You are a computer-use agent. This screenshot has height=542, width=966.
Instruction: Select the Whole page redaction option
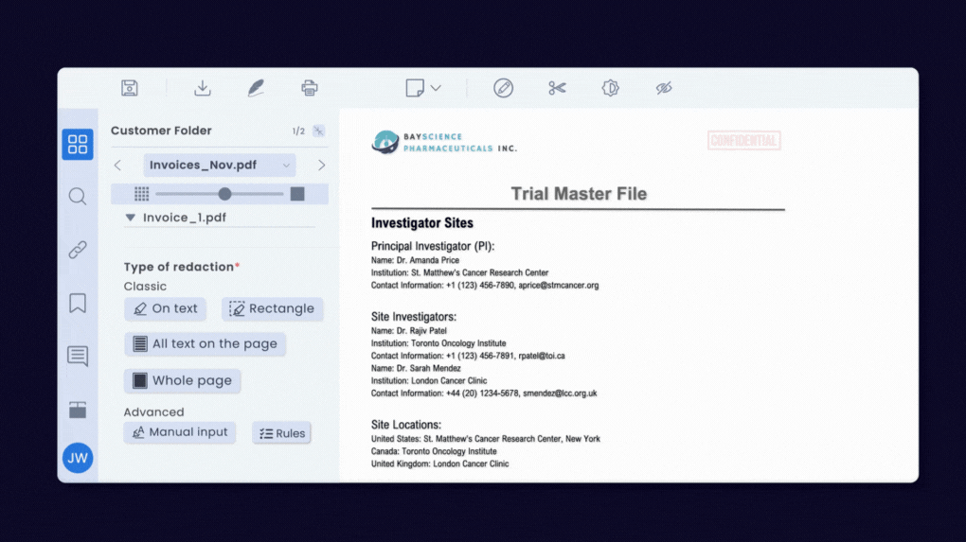(x=182, y=380)
